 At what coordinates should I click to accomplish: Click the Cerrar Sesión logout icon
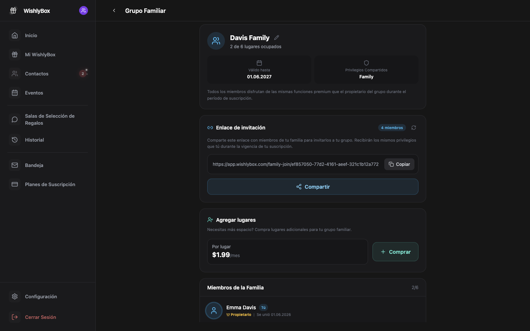pyautogui.click(x=15, y=317)
